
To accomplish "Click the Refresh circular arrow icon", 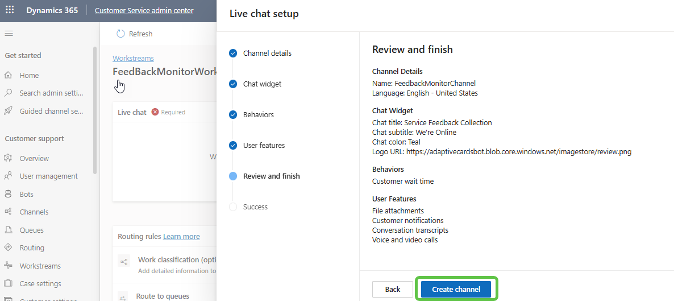I will [x=120, y=34].
